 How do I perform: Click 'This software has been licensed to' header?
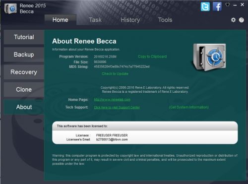pos(82,126)
